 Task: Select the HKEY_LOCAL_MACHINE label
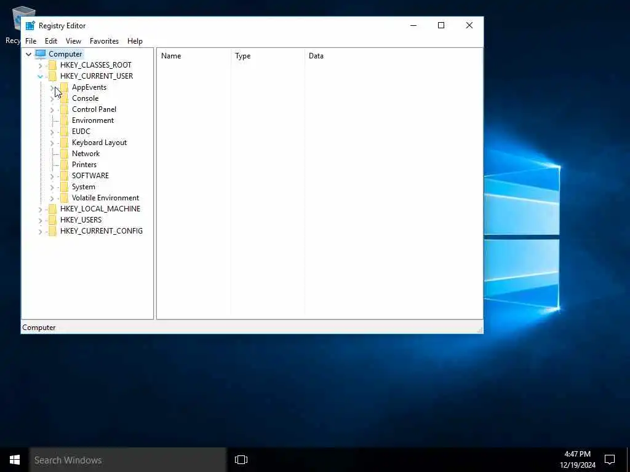click(x=100, y=209)
